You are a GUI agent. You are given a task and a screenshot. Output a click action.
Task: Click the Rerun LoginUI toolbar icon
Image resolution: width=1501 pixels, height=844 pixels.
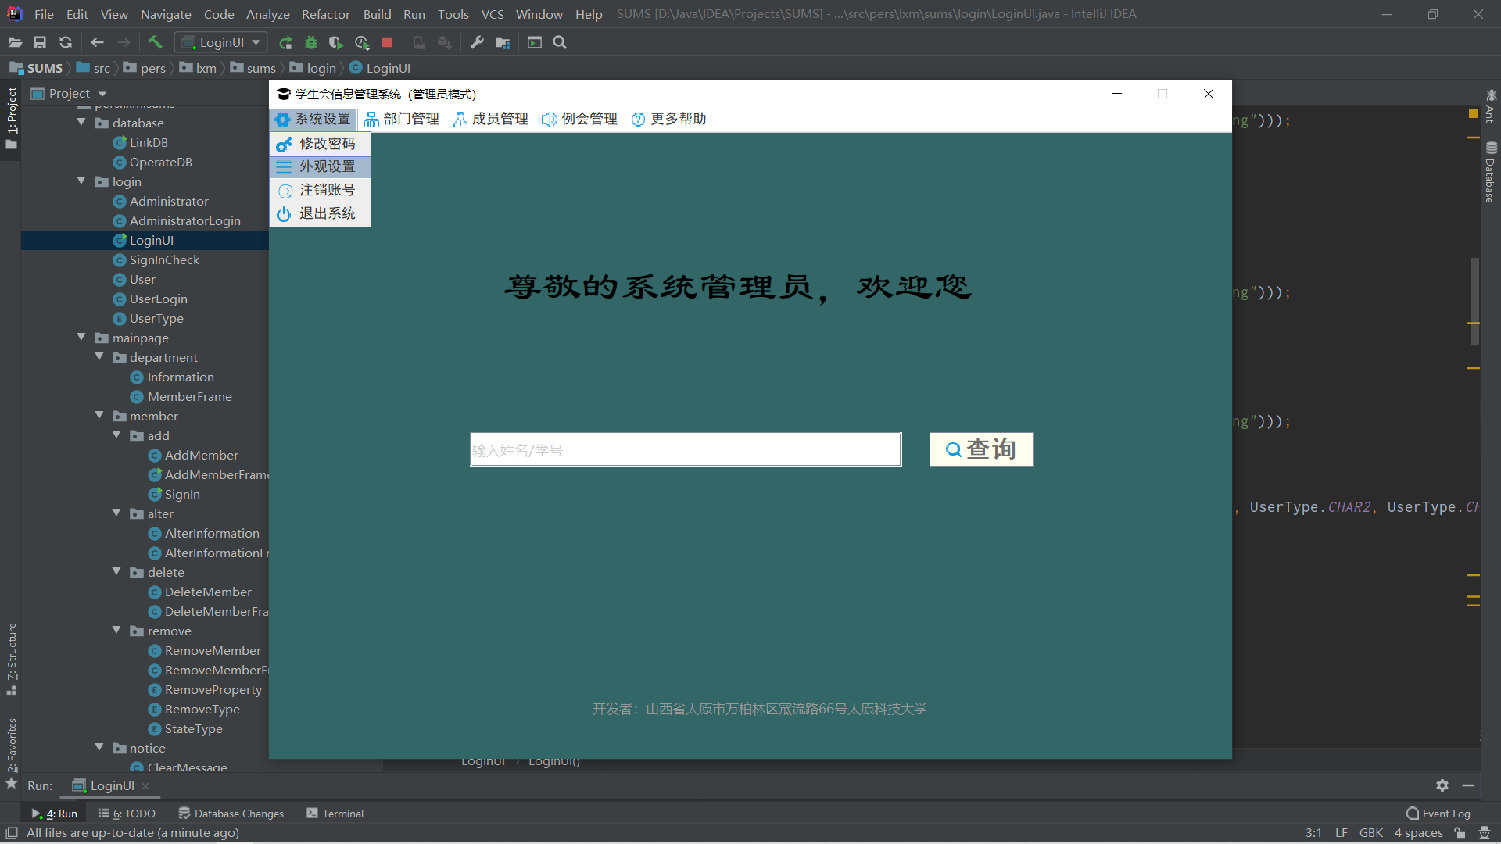(x=285, y=42)
